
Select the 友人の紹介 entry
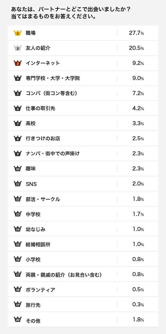point(38,48)
